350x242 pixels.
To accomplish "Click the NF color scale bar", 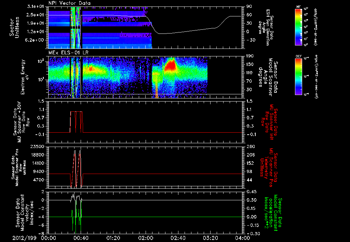I will (x=299, y=27).
